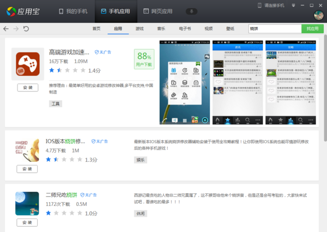Click the 1.0分 star rating
Screen dimensions: 327x232
(71, 213)
